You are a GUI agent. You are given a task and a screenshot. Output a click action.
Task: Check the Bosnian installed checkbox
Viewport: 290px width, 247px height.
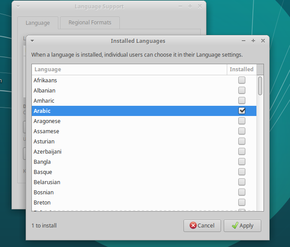coord(242,192)
